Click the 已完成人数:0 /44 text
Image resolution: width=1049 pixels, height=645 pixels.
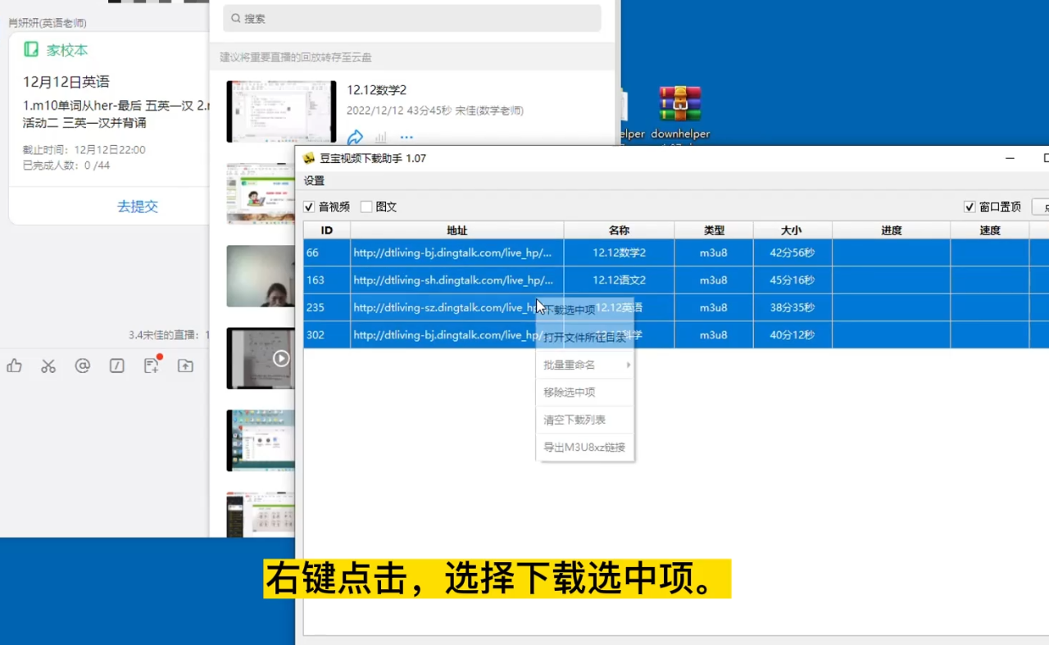point(66,166)
